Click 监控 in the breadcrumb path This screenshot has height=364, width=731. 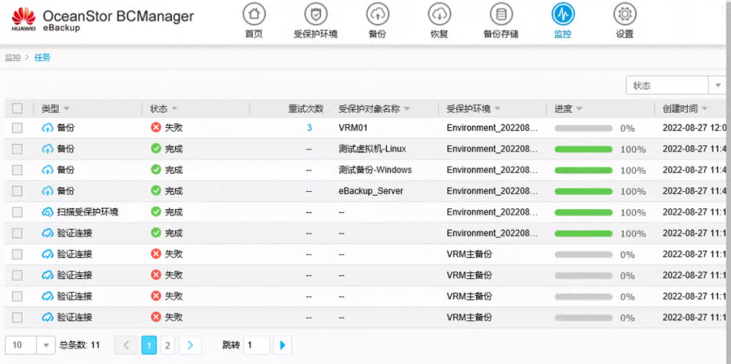(13, 57)
